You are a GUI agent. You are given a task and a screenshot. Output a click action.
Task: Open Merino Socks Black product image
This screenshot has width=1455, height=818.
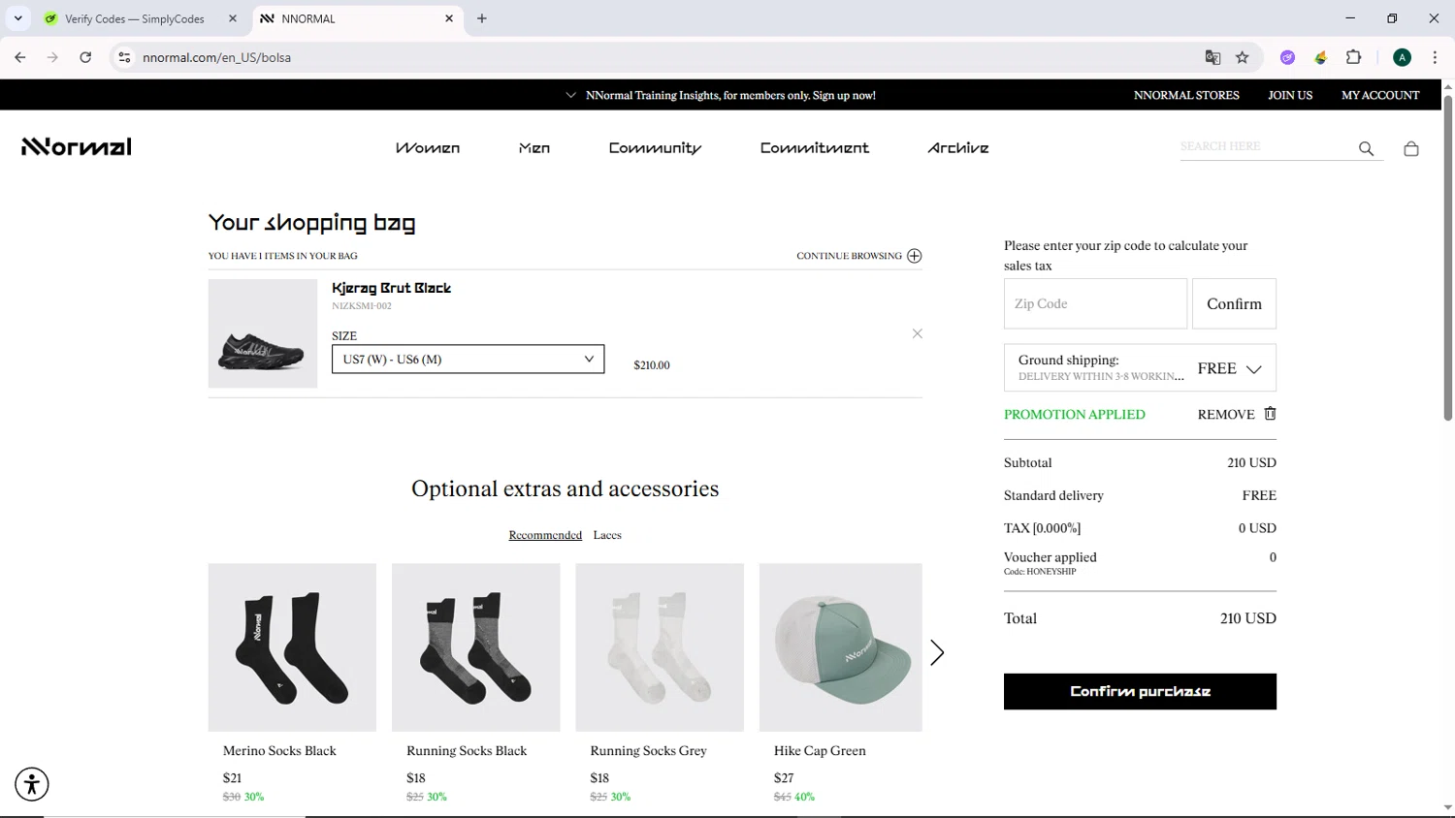click(x=292, y=647)
